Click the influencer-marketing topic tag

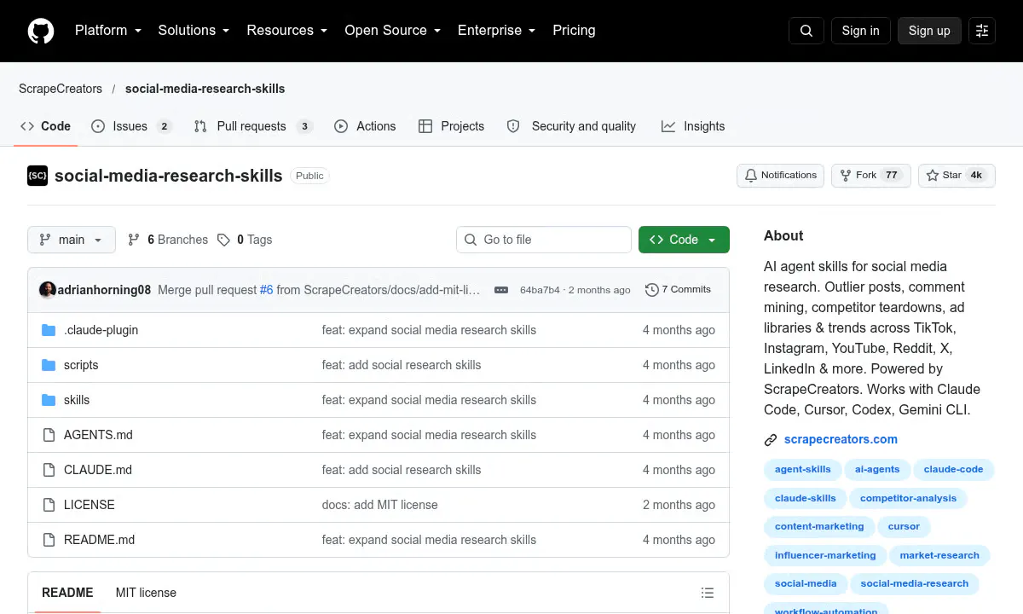coord(825,555)
